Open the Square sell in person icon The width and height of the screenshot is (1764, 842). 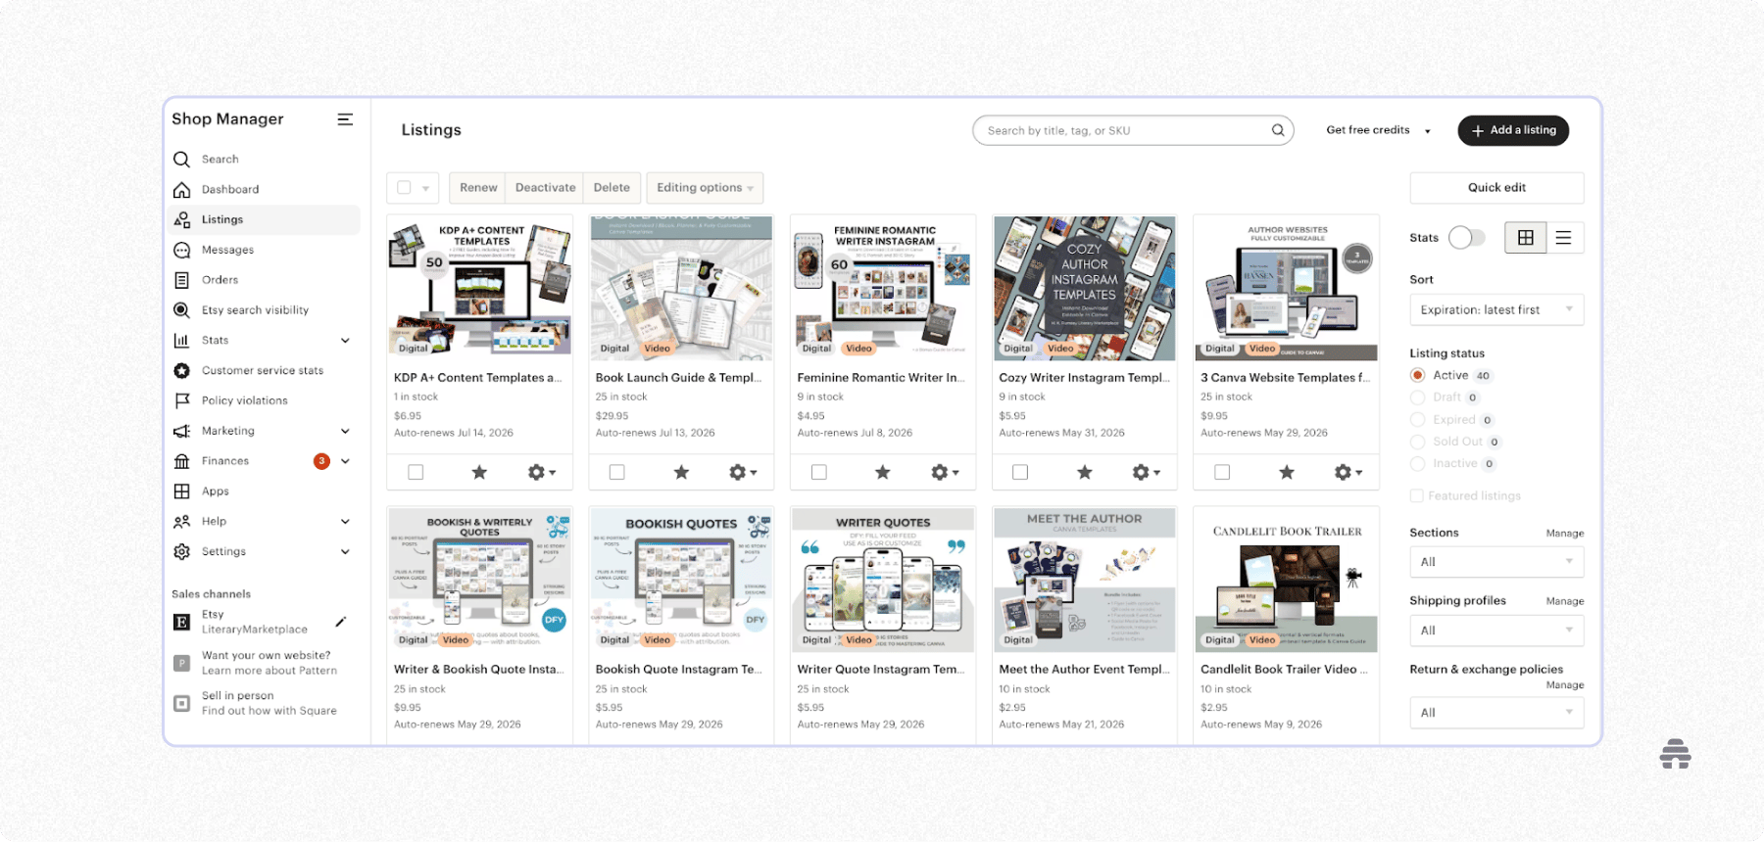pyautogui.click(x=181, y=703)
